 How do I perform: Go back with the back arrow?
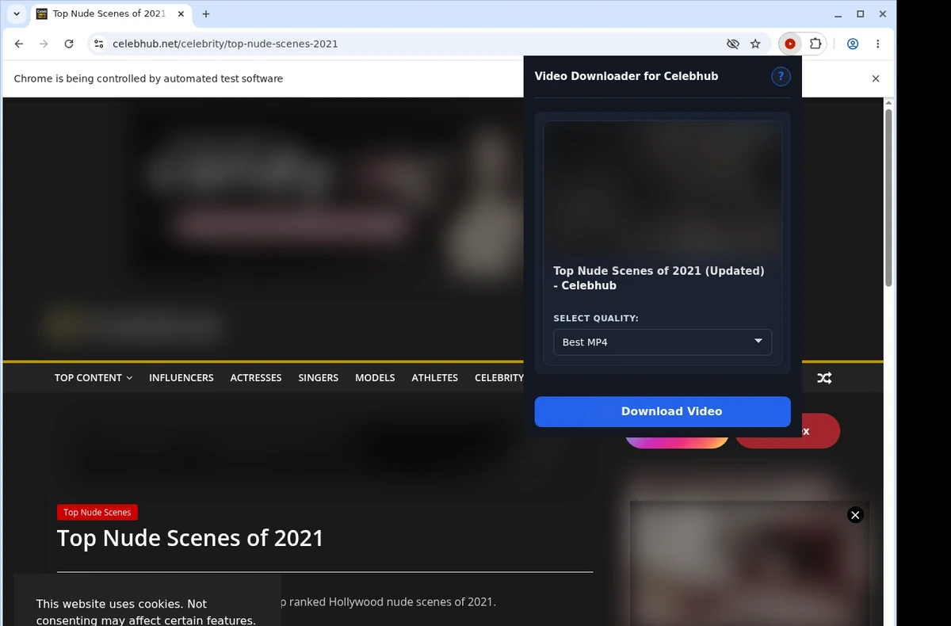pos(19,44)
